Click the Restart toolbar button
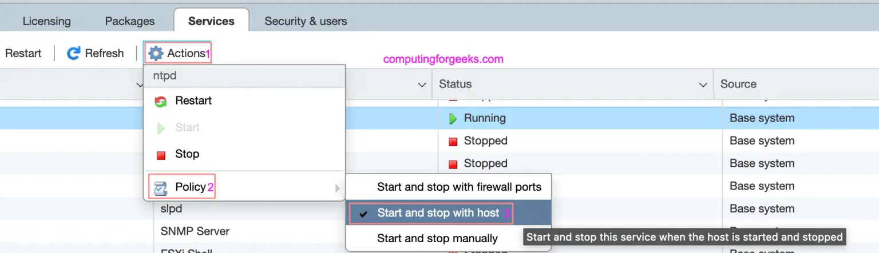This screenshot has height=253, width=879. coord(23,53)
